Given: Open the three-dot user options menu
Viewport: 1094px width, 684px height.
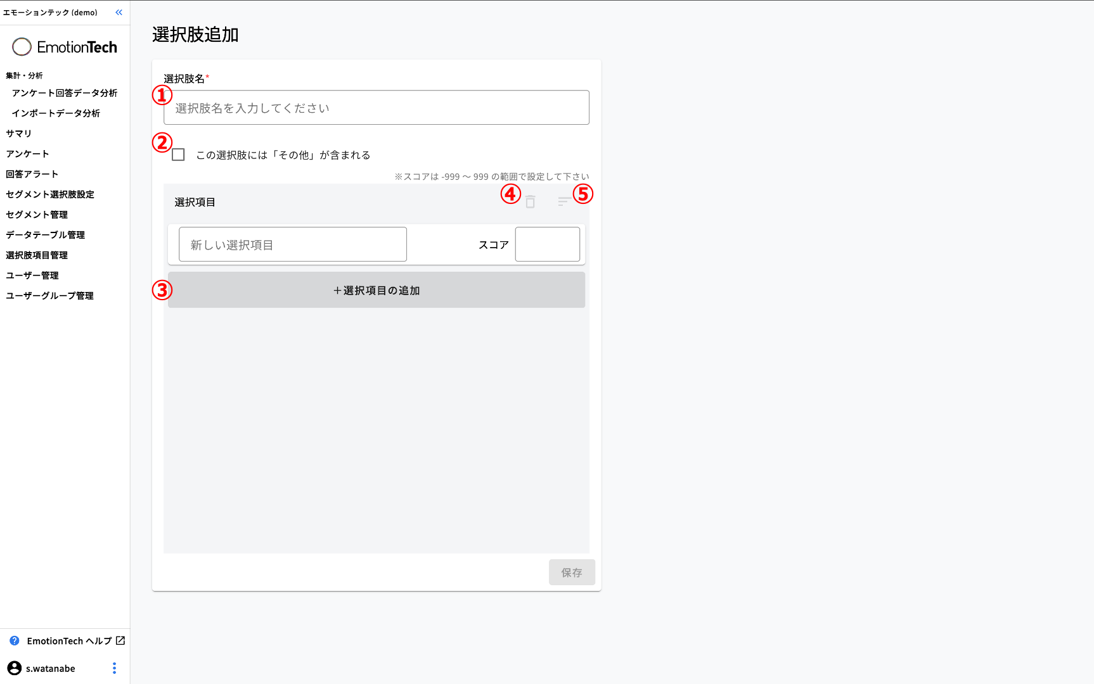Looking at the screenshot, I should pos(114,668).
